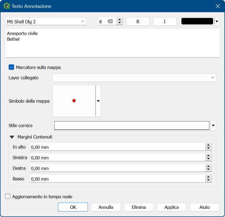Click the Stile cornice frame style preview
This screenshot has width=225, height=217.
tap(132, 125)
